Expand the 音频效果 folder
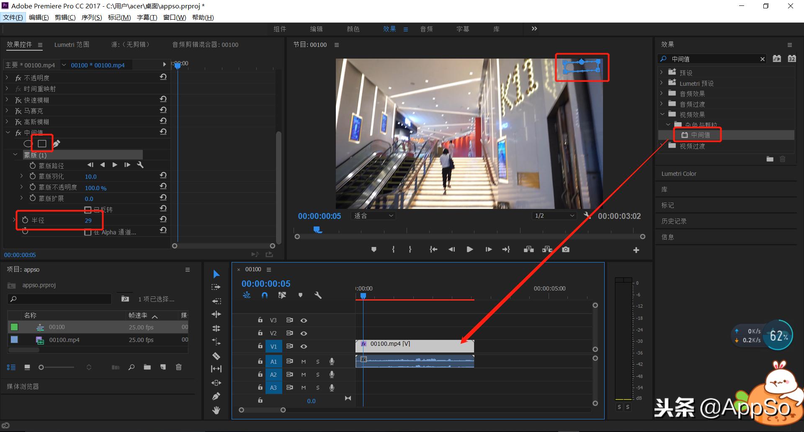 tap(662, 93)
